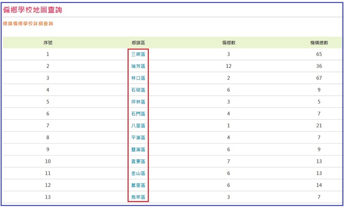
Task: Select 機構總數 value 36 in 瑞芳區 row
Action: (319, 66)
